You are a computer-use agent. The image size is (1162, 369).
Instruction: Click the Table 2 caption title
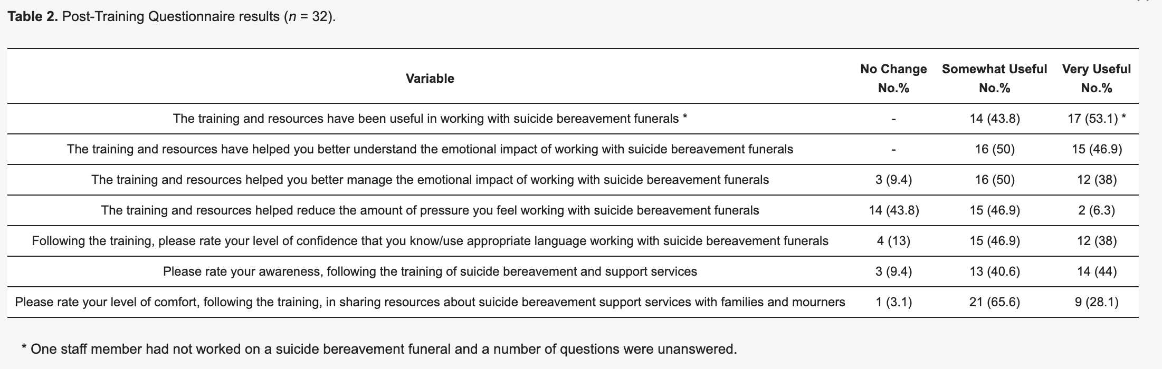[x=172, y=17]
